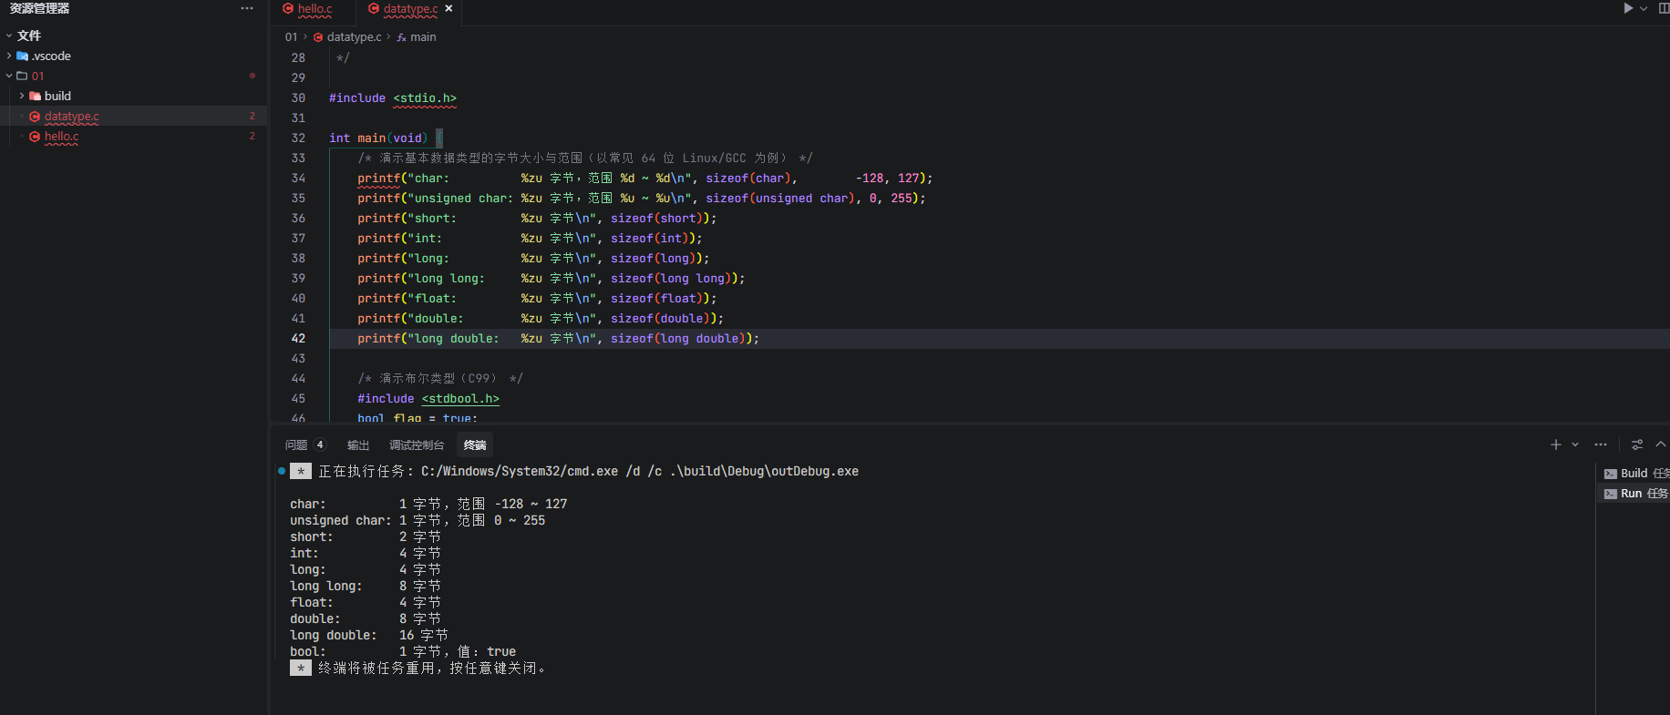
Task: Split the editor with the layout icon
Action: click(1664, 8)
